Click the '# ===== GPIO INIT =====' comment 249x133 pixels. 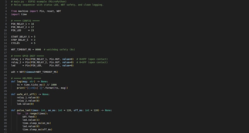click(x=27, y=56)
